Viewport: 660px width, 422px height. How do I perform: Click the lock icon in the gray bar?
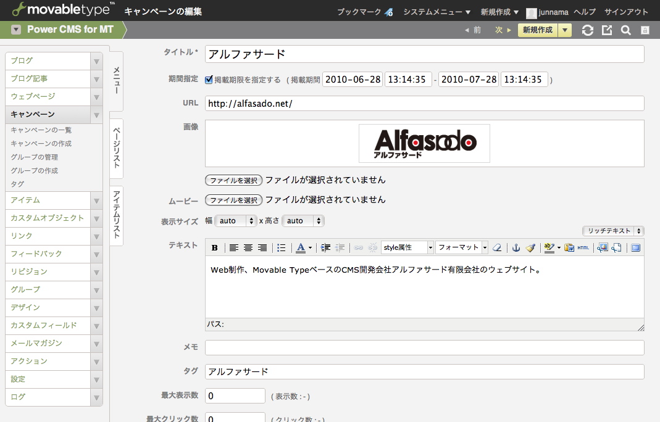[x=645, y=30]
